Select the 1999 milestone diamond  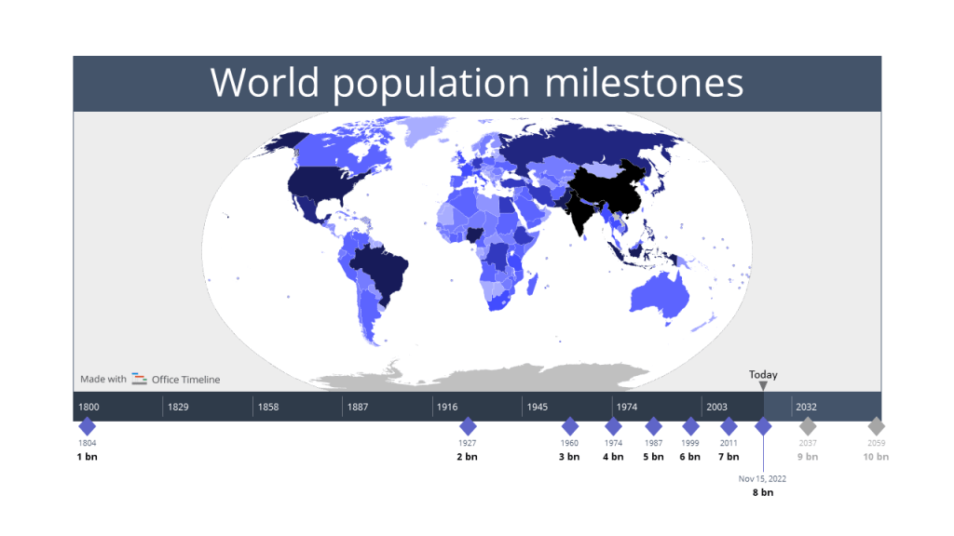pyautogui.click(x=689, y=428)
